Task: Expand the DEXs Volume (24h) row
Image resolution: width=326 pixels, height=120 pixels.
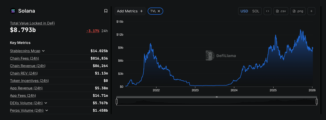Action: (x=46, y=103)
